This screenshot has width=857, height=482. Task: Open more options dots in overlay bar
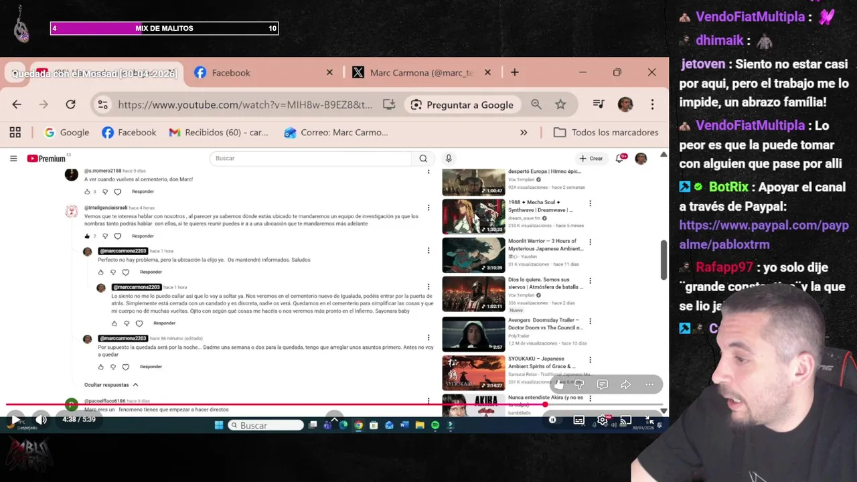click(649, 384)
